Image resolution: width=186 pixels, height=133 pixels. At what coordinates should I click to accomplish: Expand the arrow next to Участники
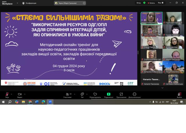coord(75,94)
